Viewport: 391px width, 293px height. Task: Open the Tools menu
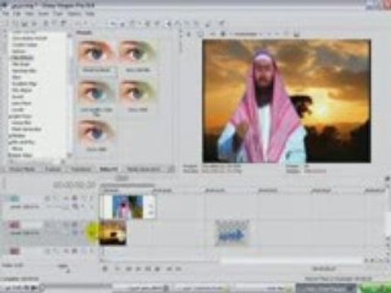pyautogui.click(x=58, y=13)
